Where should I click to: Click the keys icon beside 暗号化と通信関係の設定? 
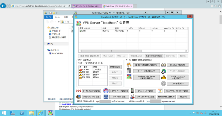tap(129, 65)
